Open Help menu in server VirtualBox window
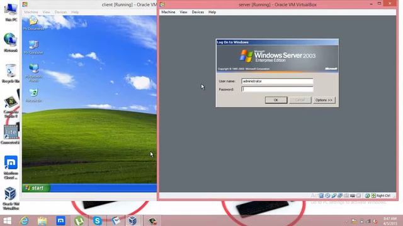 (x=212, y=12)
